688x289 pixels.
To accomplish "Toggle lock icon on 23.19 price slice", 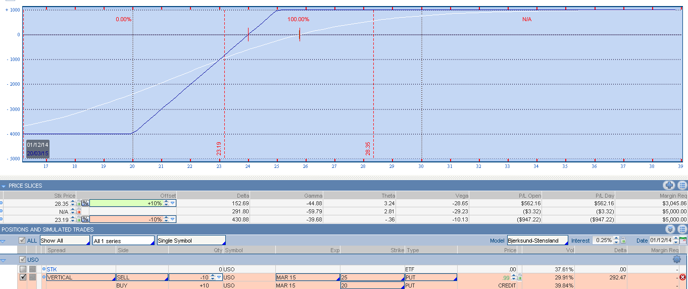I will pyautogui.click(x=79, y=219).
